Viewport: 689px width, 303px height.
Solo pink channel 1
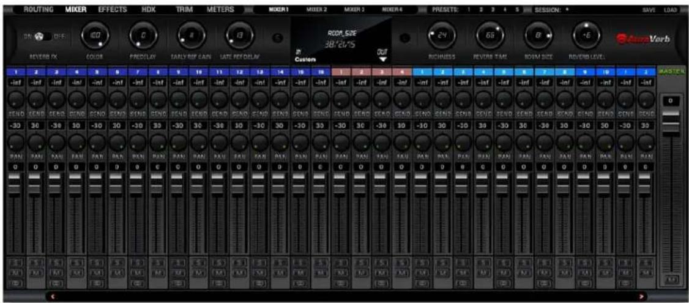coord(340,263)
